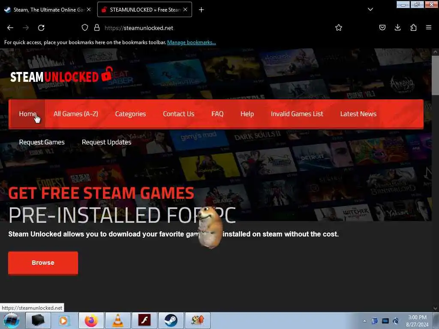
Task: Open Request Updates link
Action: click(106, 142)
